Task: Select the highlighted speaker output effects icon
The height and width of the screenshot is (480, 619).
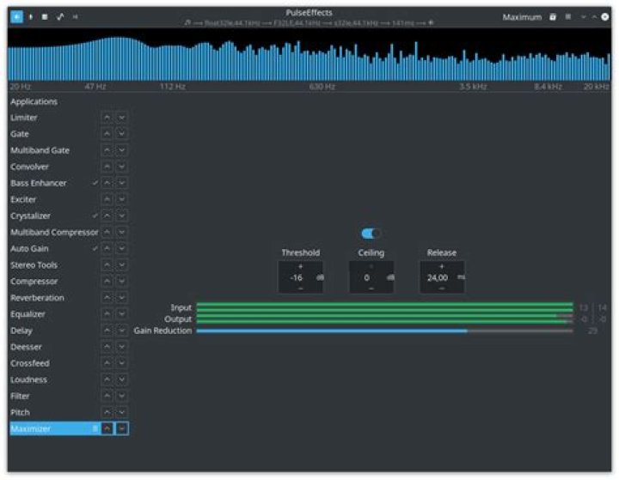Action: 16,17
